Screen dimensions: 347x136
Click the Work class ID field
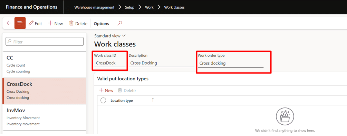pos(110,63)
